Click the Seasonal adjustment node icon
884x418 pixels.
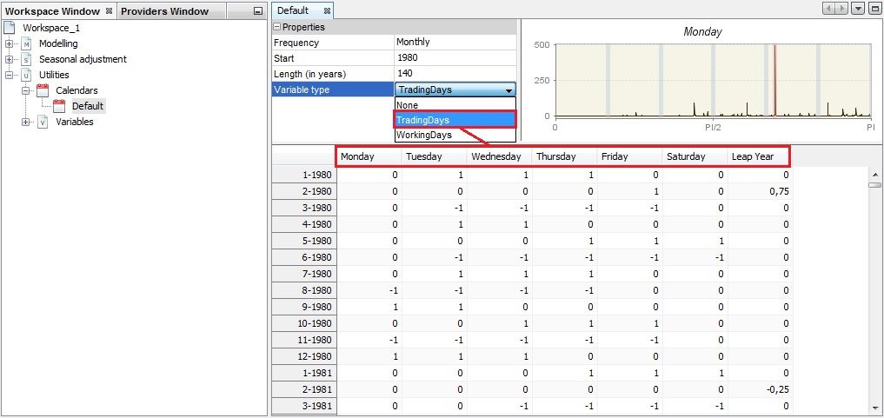pos(26,59)
